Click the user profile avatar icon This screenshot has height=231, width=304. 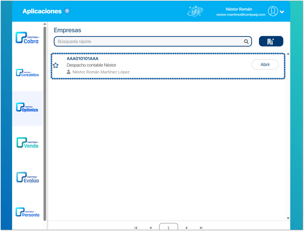pyautogui.click(x=273, y=11)
